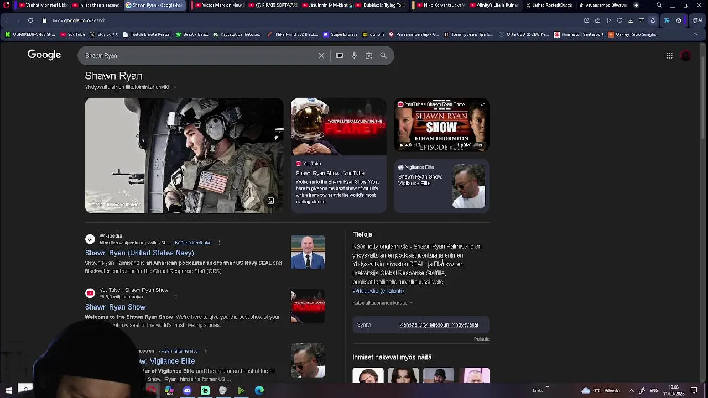Open the extensions cube icon
The height and width of the screenshot is (398, 708).
[679, 20]
